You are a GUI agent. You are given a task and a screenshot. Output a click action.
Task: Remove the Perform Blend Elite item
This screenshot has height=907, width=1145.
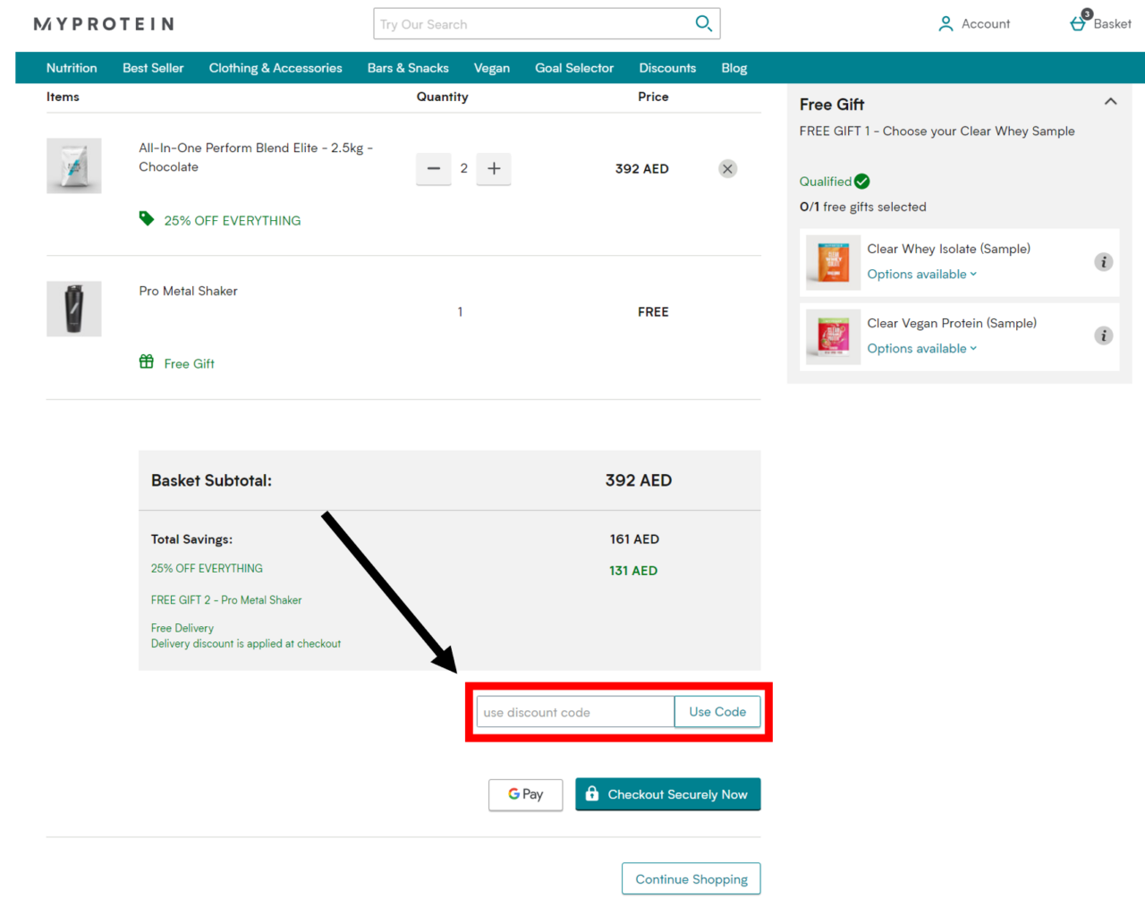click(728, 169)
